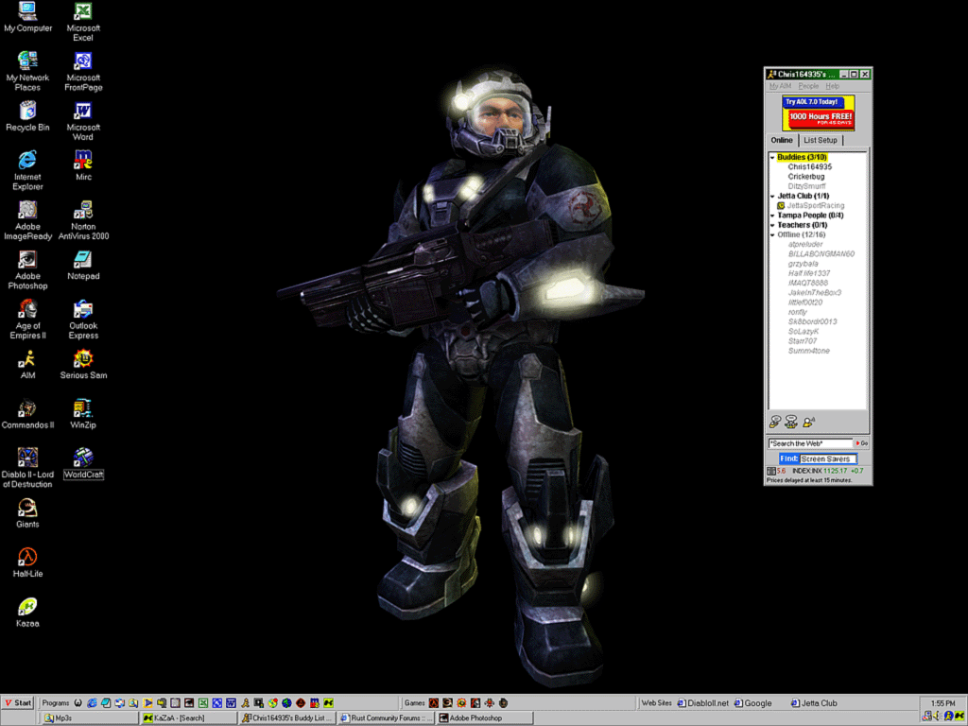968x726 pixels.
Task: Click the Go button beside web search
Action: pyautogui.click(x=862, y=443)
